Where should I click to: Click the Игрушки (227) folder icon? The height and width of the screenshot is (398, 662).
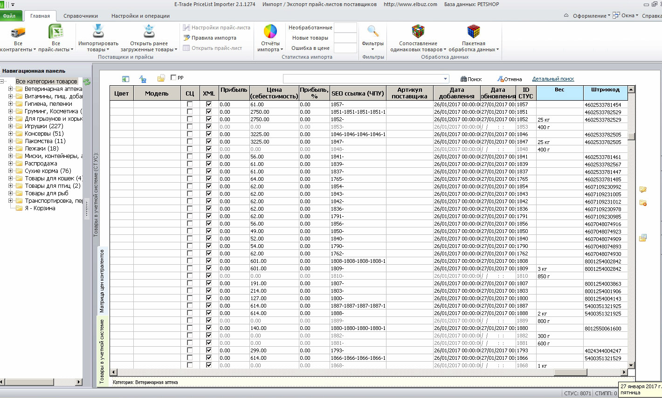pos(19,126)
